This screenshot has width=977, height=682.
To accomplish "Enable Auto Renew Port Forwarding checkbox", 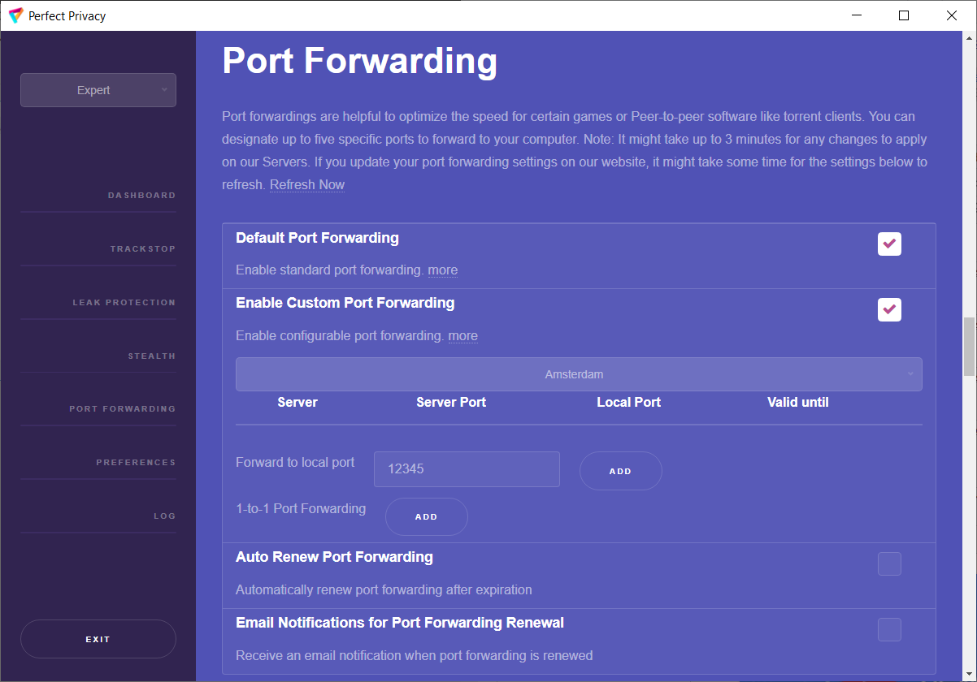I will click(x=889, y=563).
